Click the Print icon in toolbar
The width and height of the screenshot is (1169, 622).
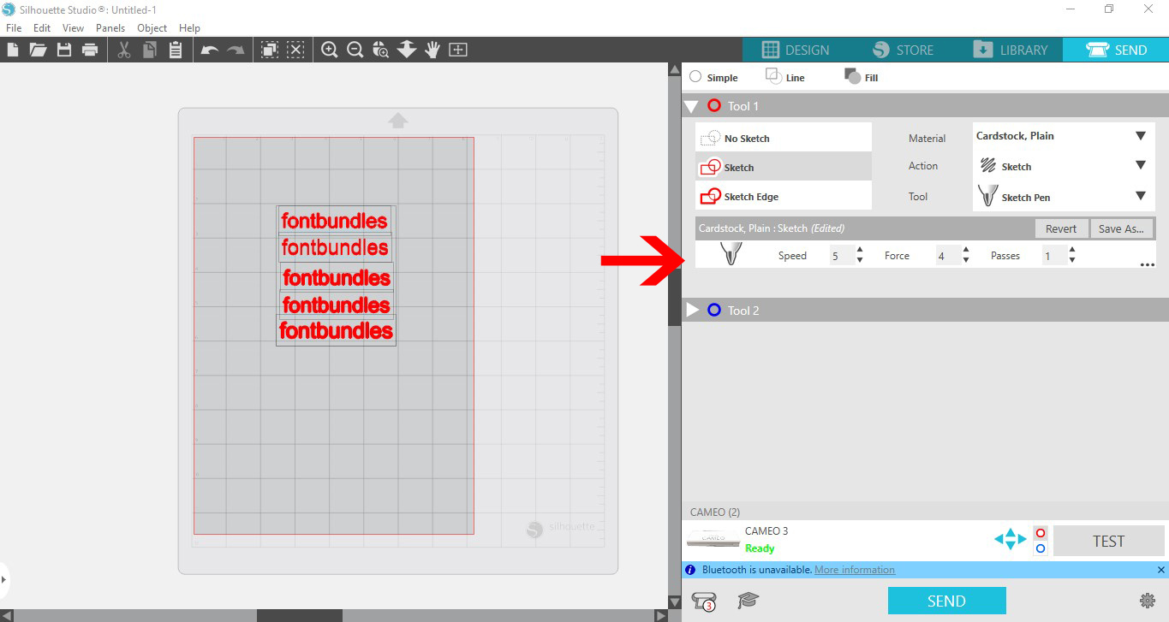click(x=90, y=50)
